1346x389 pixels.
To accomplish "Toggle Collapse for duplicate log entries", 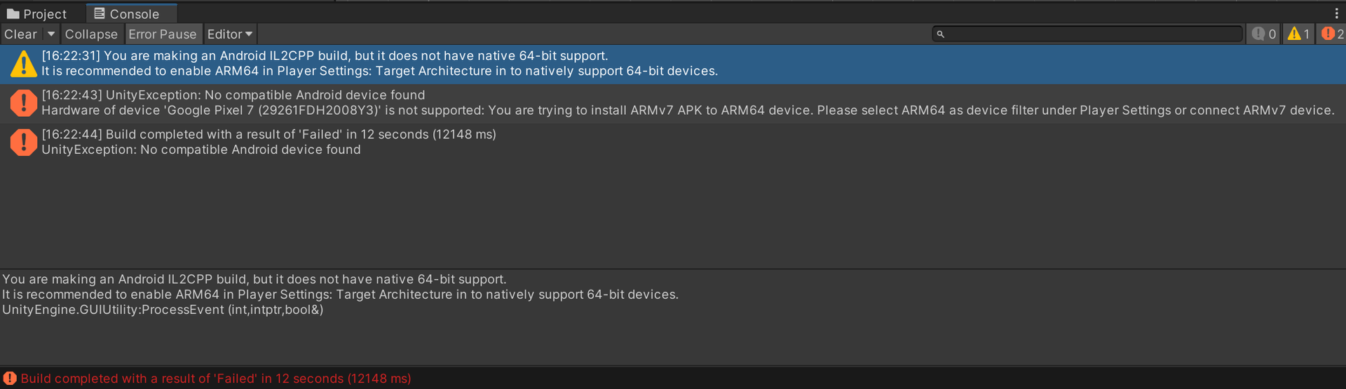I will click(x=91, y=34).
